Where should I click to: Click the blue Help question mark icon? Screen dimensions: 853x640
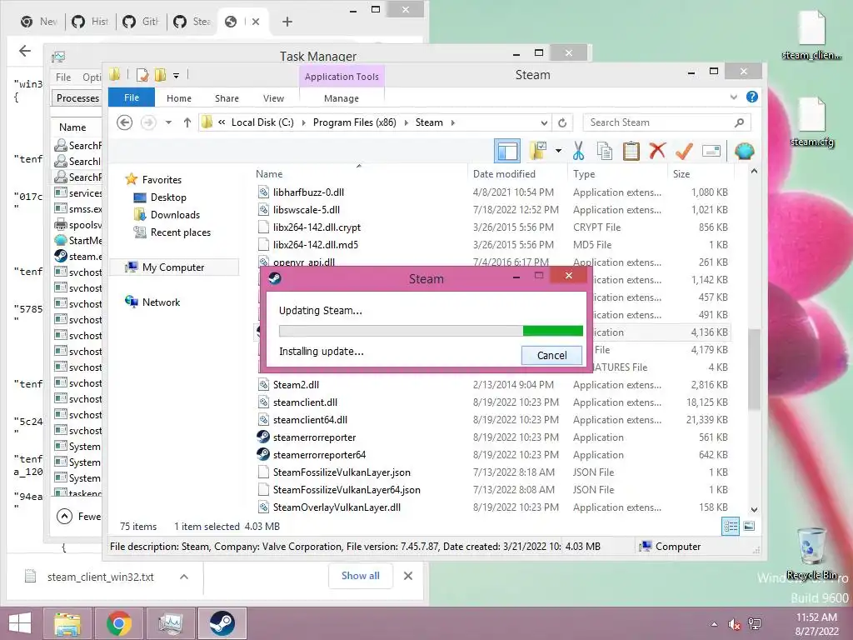[x=752, y=97]
